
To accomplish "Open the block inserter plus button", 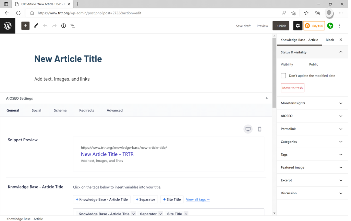I will tap(25, 26).
